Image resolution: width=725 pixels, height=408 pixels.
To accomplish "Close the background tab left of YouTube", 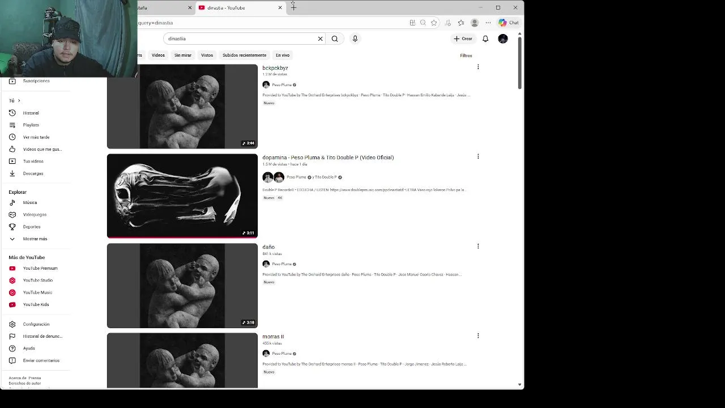I will (x=190, y=7).
